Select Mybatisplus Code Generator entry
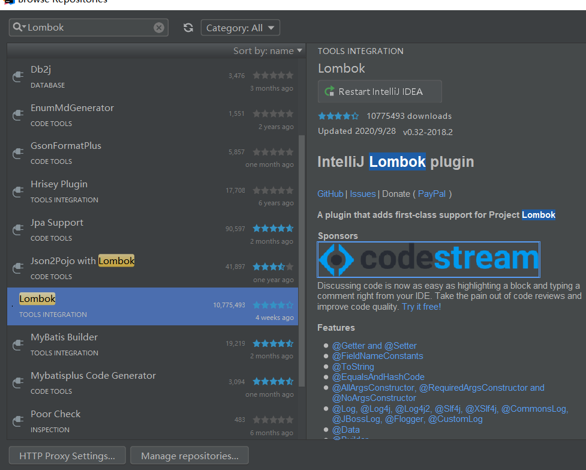Screen dimensions: 586x470 pos(152,383)
